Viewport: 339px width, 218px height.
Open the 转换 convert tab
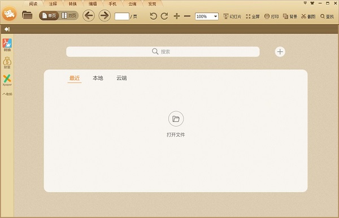click(x=73, y=4)
